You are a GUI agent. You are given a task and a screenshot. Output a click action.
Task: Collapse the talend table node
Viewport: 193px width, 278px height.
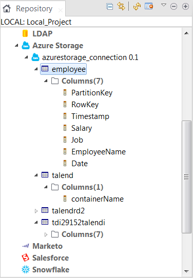click(x=36, y=175)
